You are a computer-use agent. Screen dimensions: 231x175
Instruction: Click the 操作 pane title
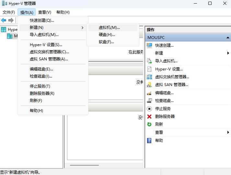[150, 30]
